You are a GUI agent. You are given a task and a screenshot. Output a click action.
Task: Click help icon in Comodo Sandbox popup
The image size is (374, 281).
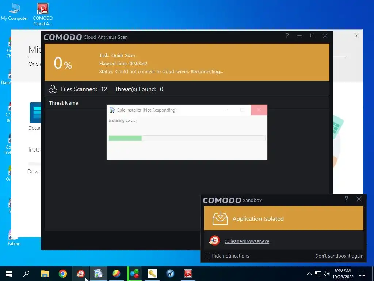click(346, 199)
